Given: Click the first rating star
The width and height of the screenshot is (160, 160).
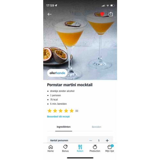Looking at the screenshot, I should [x=50, y=111].
